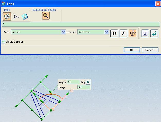Image resolution: width=161 pixels, height=122 pixels.
Task: Select the On Curve text type icon
Action: [16, 17]
